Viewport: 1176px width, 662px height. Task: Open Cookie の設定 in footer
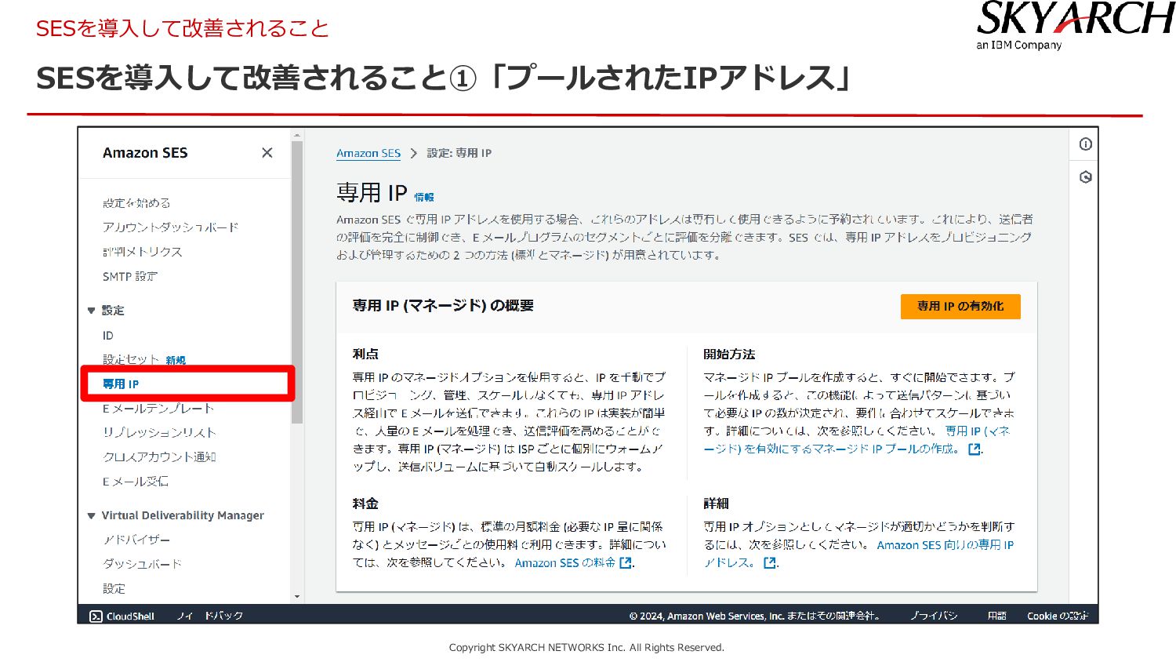coord(1058,617)
